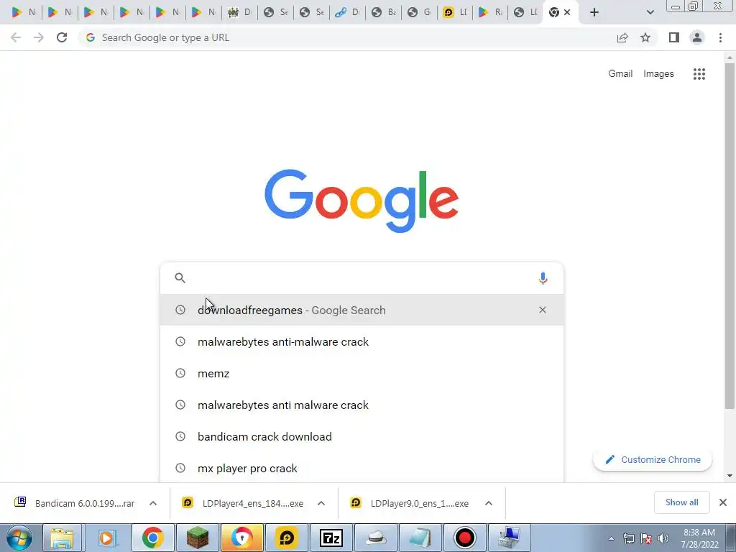Open the Action Center flag icon
Screen dimensions: 736x552
pyautogui.click(x=646, y=538)
